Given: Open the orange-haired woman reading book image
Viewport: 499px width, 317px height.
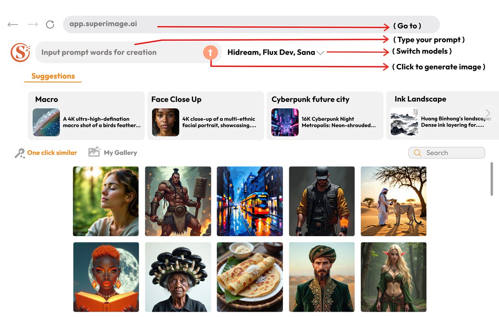Looking at the screenshot, I should pyautogui.click(x=106, y=277).
